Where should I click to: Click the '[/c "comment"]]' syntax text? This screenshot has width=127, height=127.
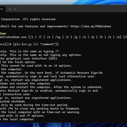pos(46,44)
